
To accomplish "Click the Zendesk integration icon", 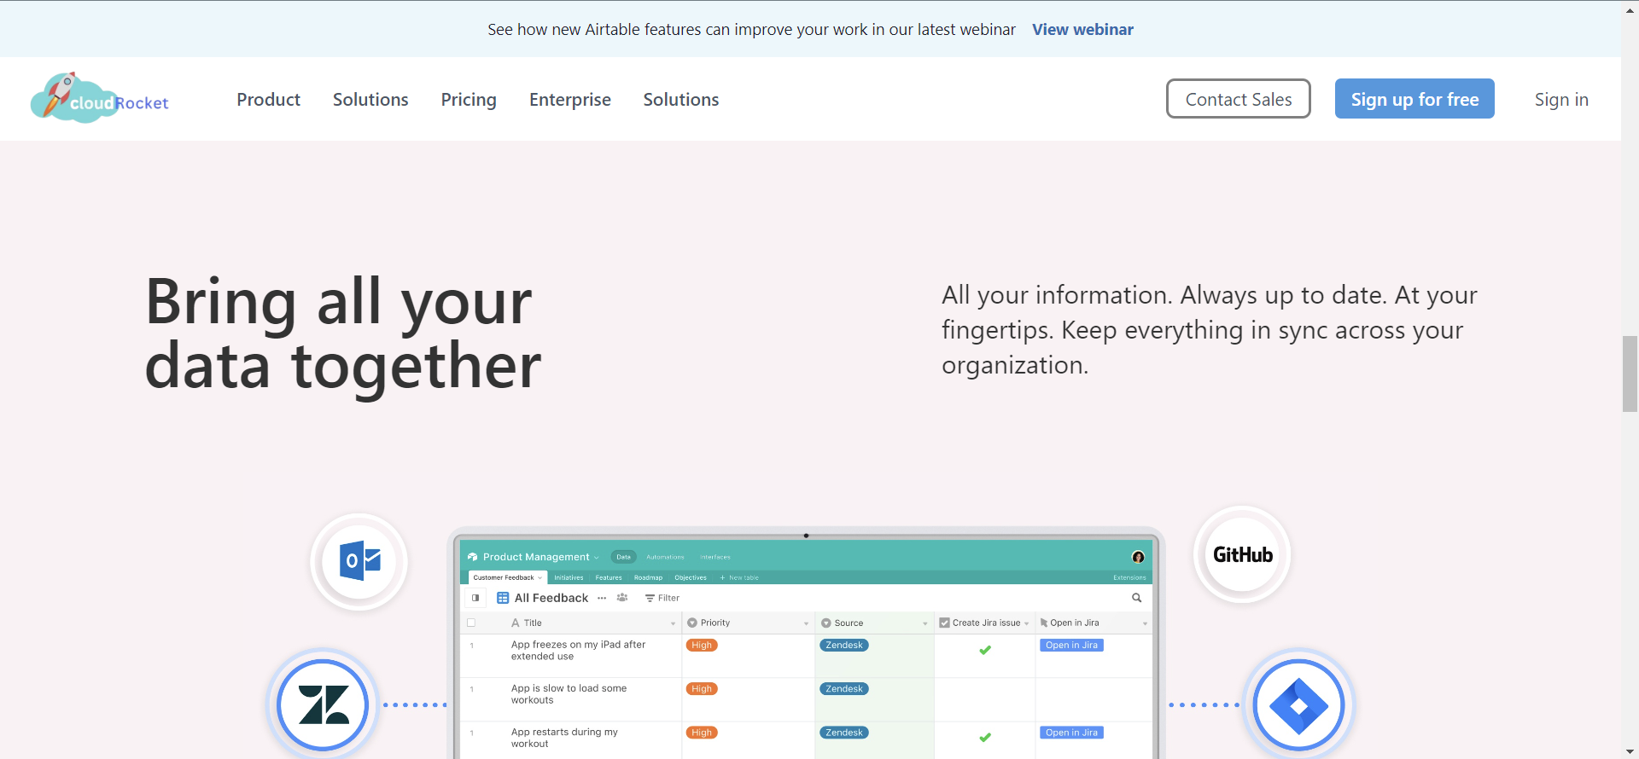I will (x=324, y=705).
